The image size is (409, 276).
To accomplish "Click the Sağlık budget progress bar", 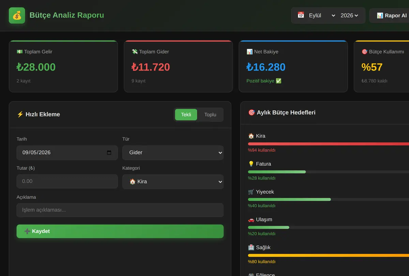I will click(x=329, y=255).
